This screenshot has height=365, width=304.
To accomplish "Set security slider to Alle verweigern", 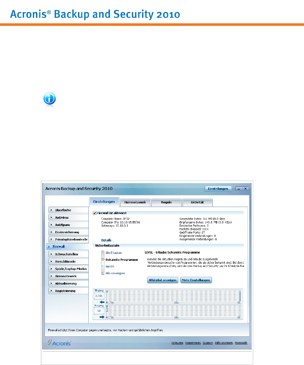I will click(x=115, y=273).
